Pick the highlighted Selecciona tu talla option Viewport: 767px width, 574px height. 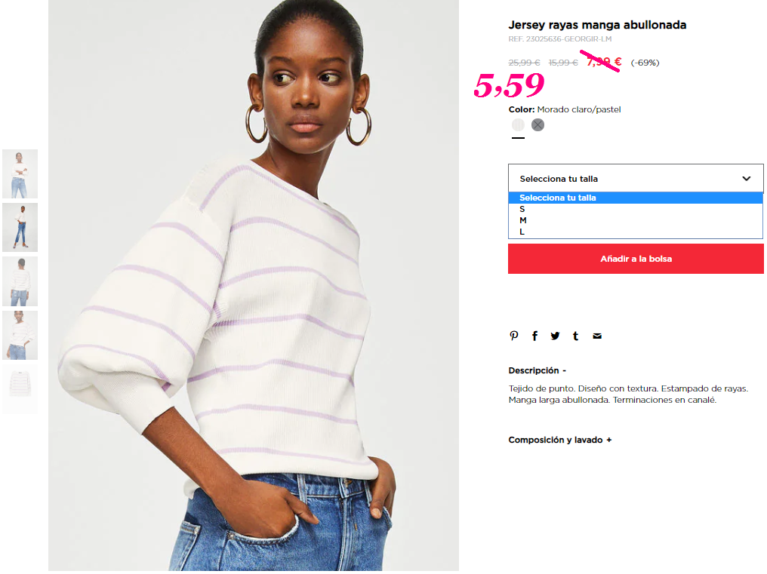tap(636, 198)
